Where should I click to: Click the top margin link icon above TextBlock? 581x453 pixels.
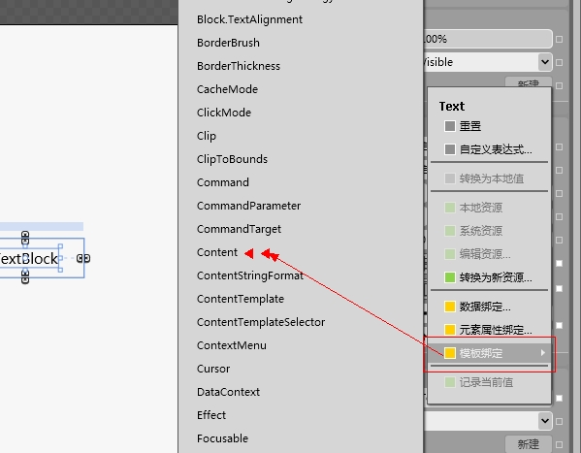(x=25, y=238)
